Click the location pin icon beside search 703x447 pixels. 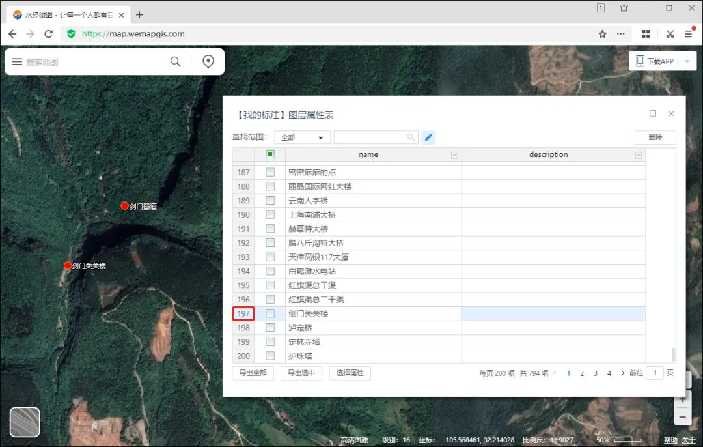[x=208, y=61]
